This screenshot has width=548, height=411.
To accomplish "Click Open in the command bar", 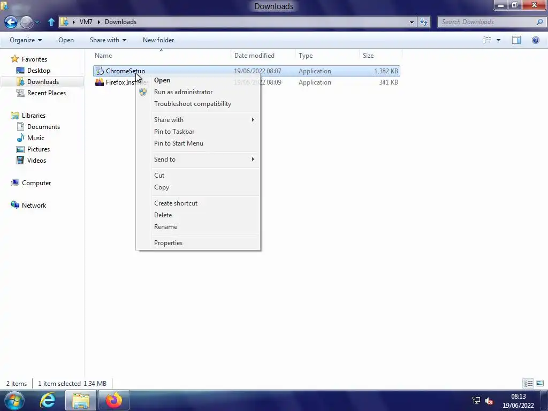I will pos(66,40).
